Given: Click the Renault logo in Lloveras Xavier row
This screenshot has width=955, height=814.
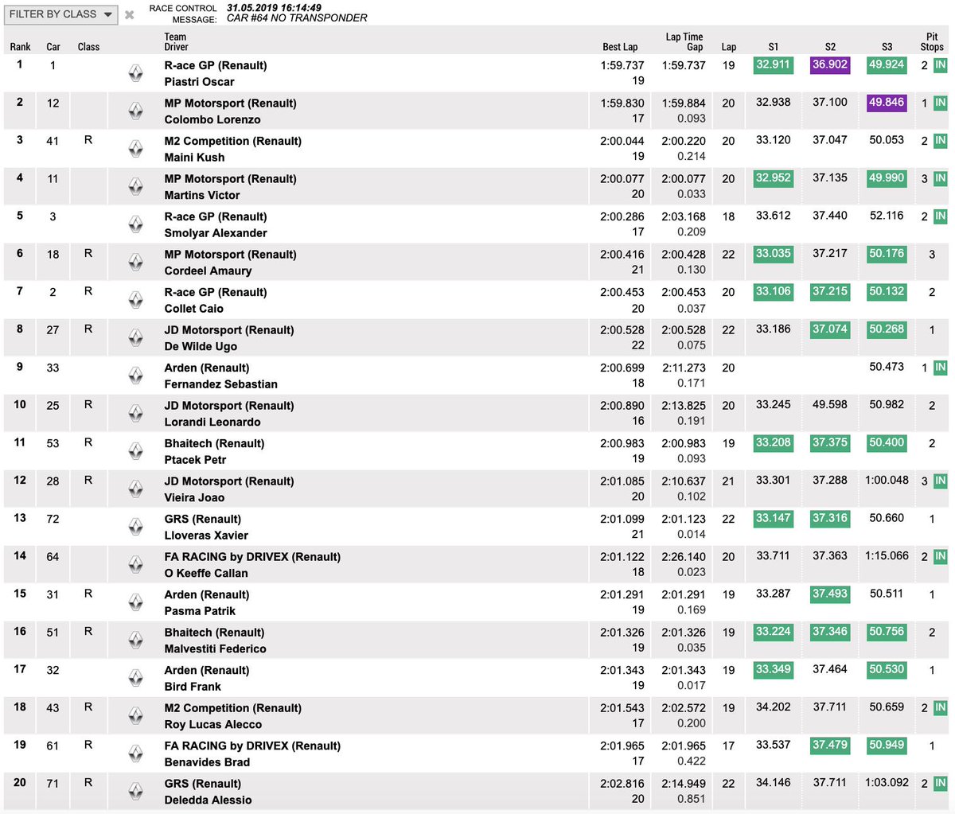Looking at the screenshot, I should pos(136,527).
